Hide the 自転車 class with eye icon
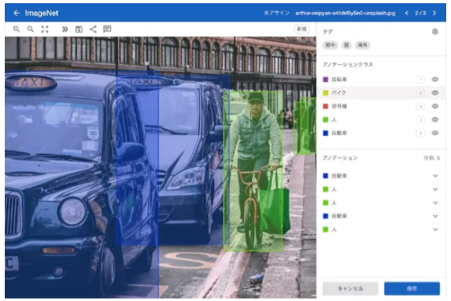 [x=435, y=79]
